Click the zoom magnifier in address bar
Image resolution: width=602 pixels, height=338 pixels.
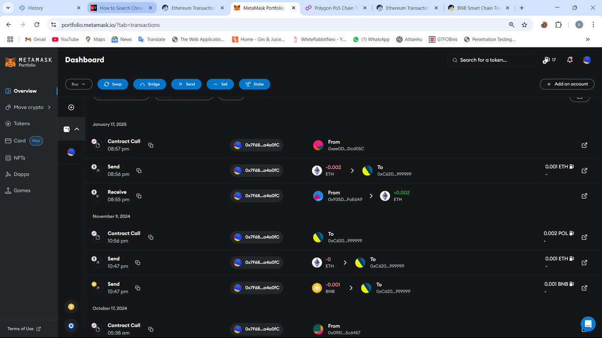(511, 25)
